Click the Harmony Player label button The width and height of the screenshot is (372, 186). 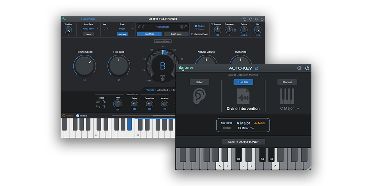point(163,41)
